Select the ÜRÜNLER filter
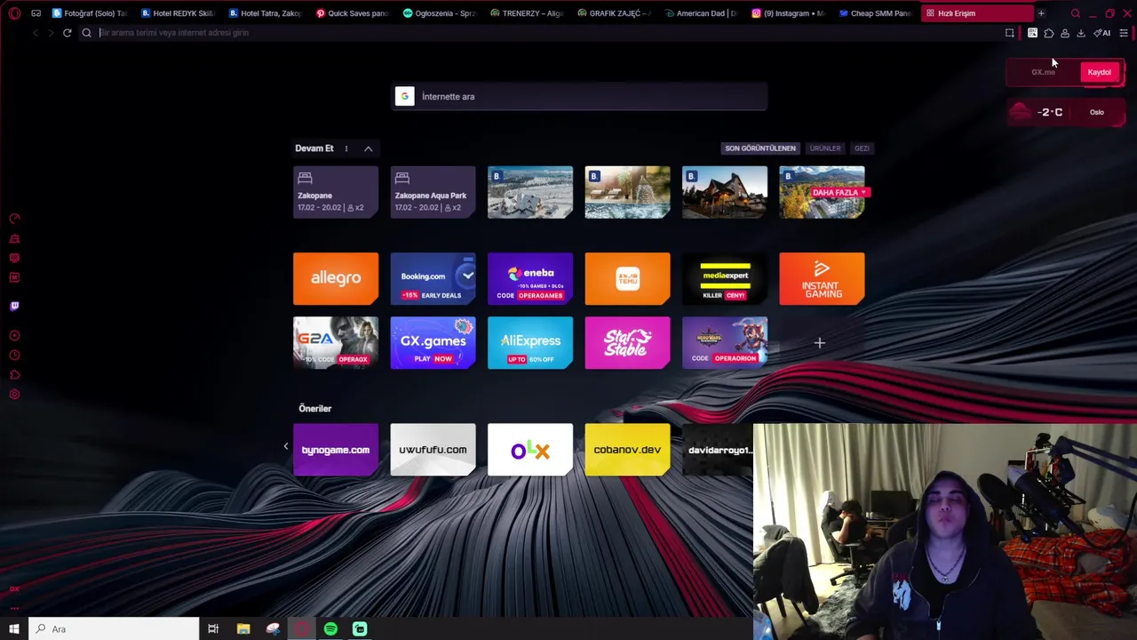 [825, 148]
